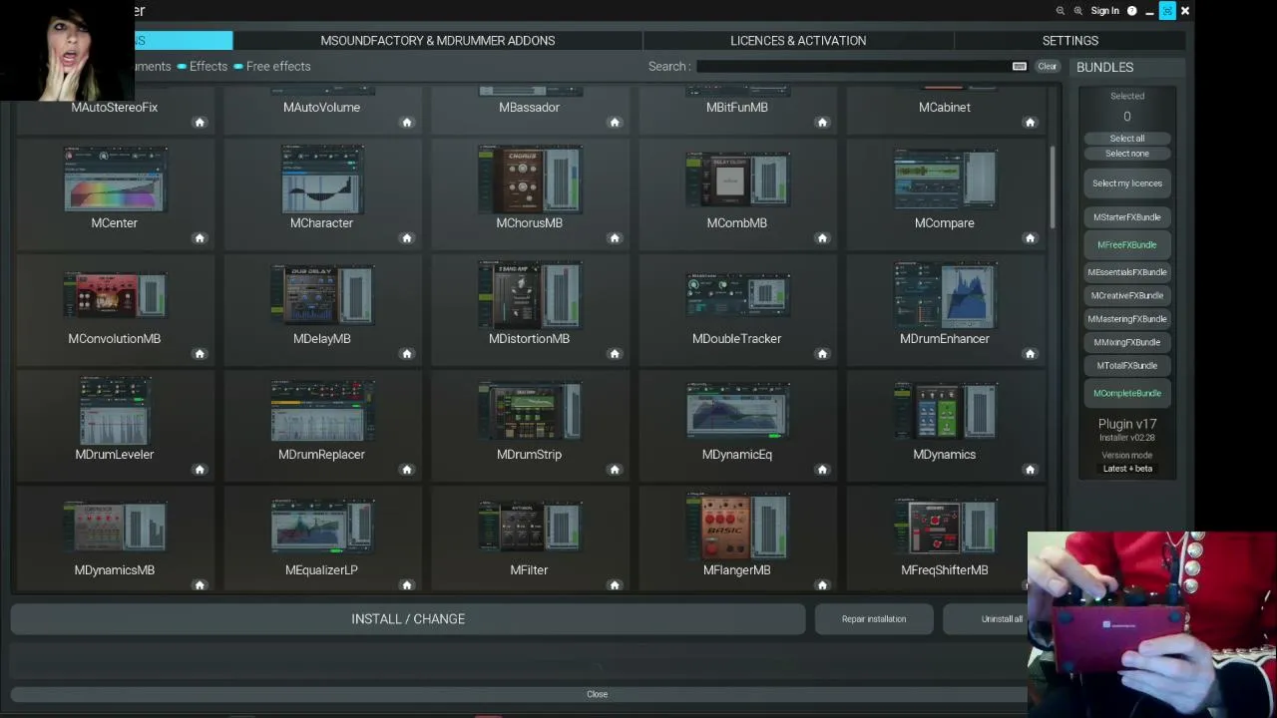Switch to Licences & Activation tab
Viewport: 1277px width, 718px height.
coord(798,41)
